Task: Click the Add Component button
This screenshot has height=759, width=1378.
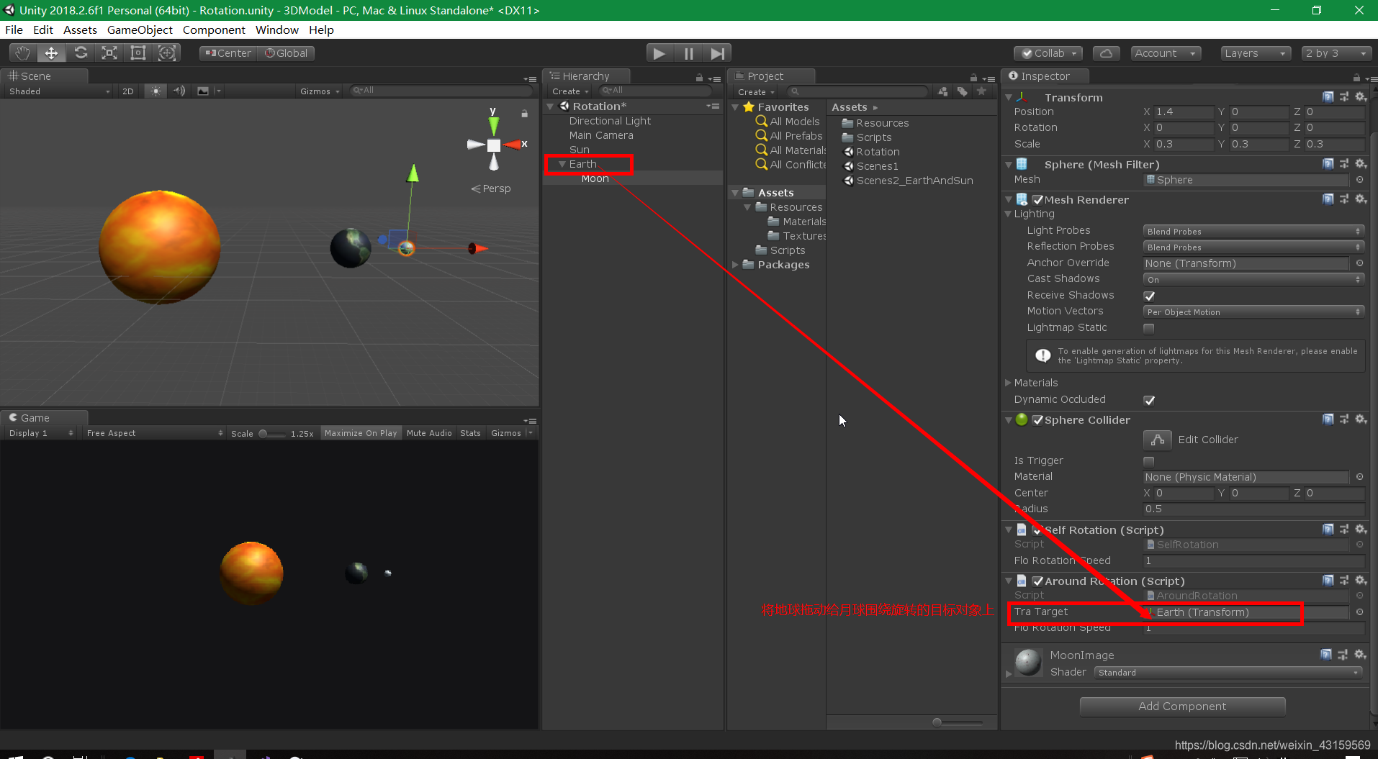Action: [1182, 706]
